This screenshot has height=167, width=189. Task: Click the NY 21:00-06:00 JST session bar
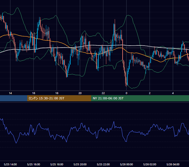pos(140,98)
